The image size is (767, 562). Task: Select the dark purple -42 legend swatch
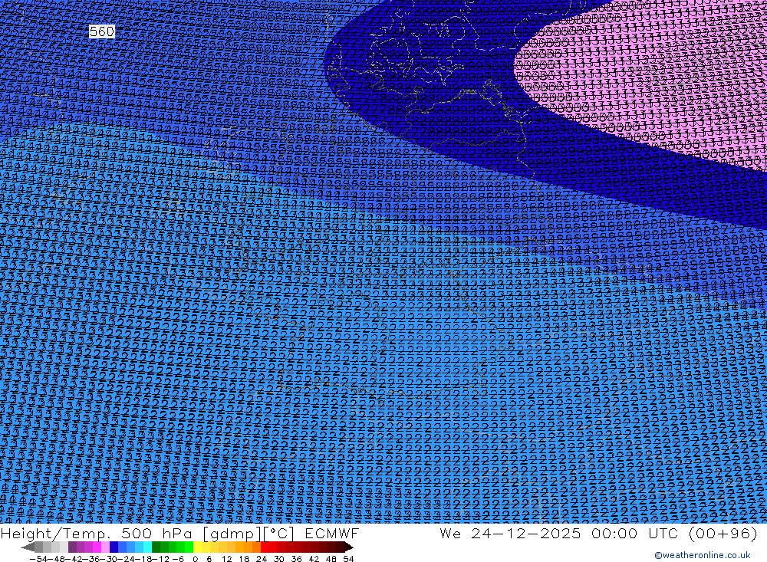pos(72,547)
